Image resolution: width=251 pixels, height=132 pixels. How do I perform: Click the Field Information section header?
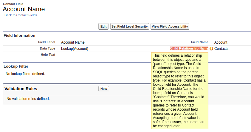pyautogui.click(x=19, y=36)
